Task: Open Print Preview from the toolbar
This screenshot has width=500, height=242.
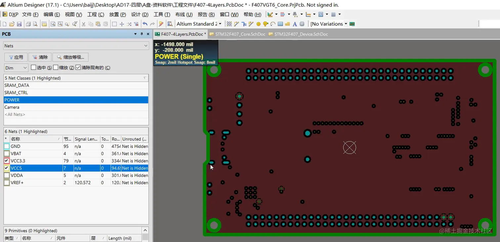Action: click(35, 24)
